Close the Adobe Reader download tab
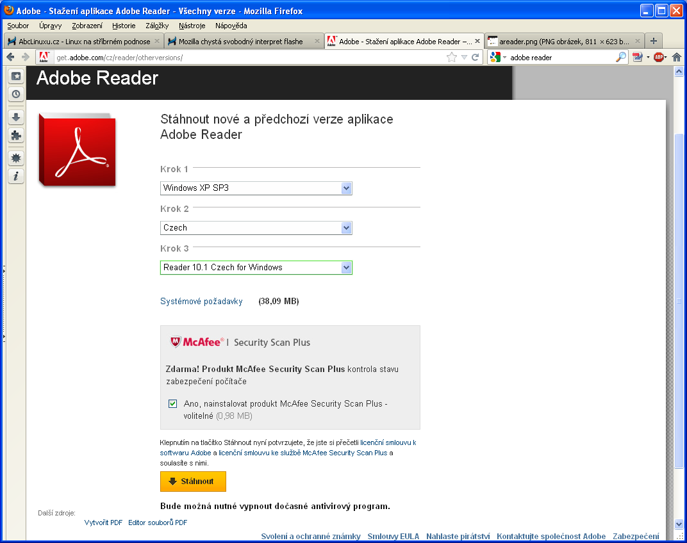Viewport: 687px width, 543px height. [x=477, y=41]
